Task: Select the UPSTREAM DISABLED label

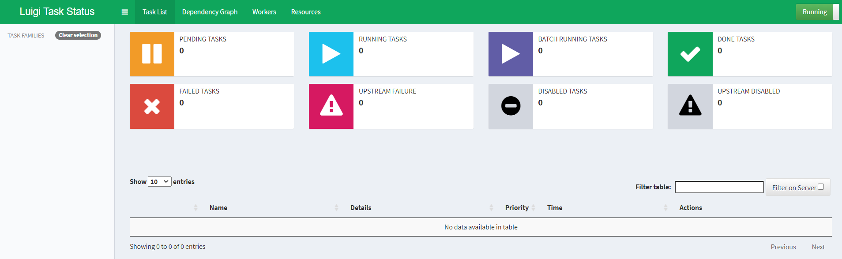Action: [x=749, y=91]
